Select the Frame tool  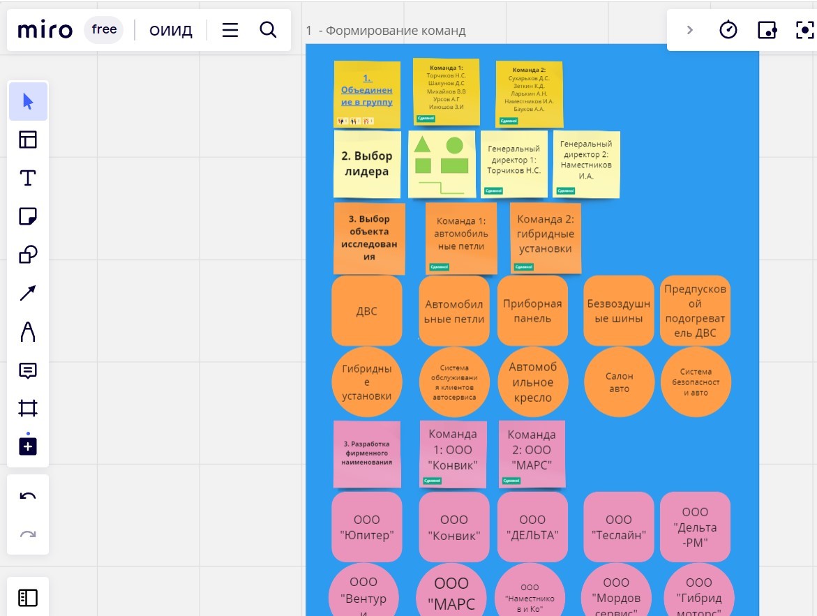click(28, 408)
